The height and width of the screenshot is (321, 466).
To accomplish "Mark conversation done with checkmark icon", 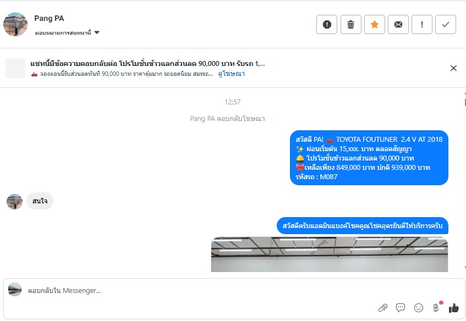I will pos(446,24).
